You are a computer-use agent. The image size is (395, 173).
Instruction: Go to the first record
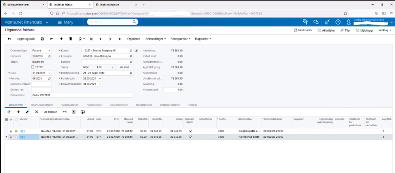point(91,39)
